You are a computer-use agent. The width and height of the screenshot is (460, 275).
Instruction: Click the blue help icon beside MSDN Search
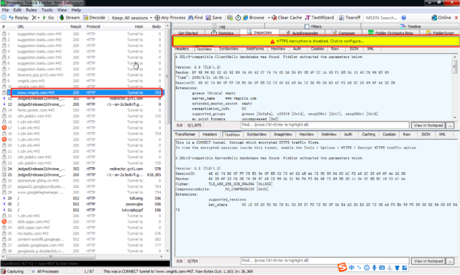point(404,18)
